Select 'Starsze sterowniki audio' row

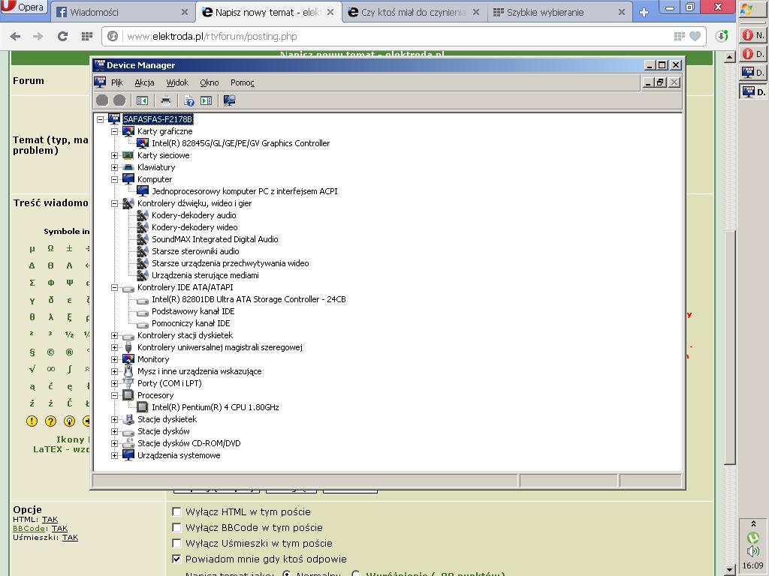point(195,251)
